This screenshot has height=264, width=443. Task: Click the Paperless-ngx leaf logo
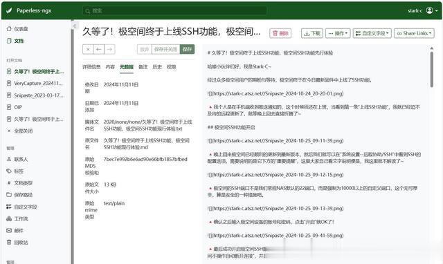9,10
